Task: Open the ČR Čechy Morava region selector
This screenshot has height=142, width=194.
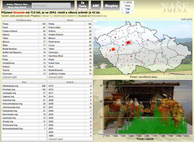Action: 83,6
